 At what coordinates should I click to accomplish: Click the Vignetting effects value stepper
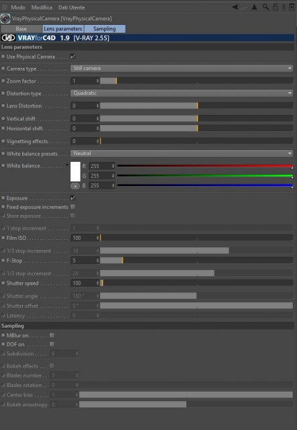coord(97,141)
